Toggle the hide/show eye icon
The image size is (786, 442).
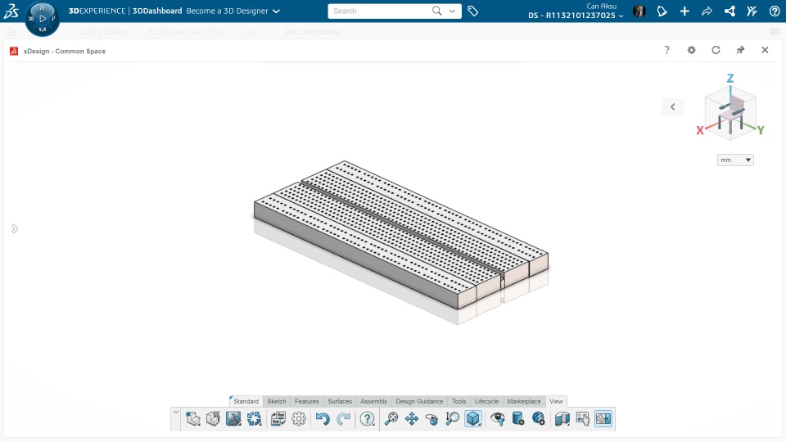[497, 418]
